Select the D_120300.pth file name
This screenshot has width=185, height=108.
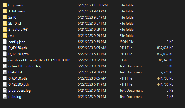19,54
